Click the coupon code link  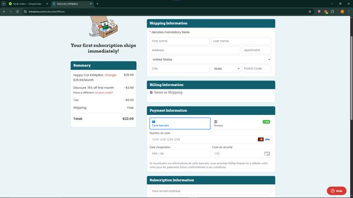104,92
